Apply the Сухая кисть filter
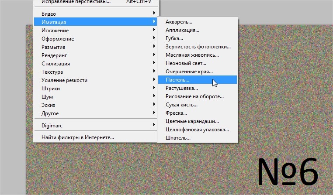 click(198, 104)
